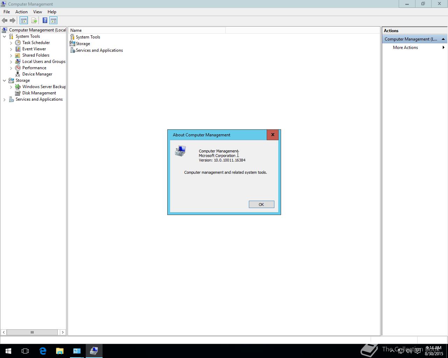The width and height of the screenshot is (448, 358).
Task: Click OK in the About dialog
Action: point(261,205)
